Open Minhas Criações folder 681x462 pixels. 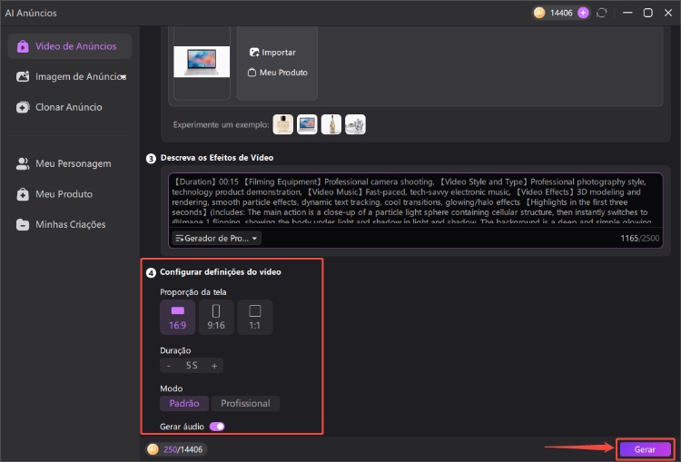point(70,224)
